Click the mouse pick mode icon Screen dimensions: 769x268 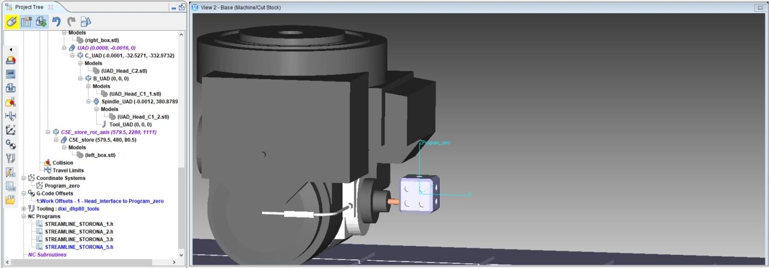pos(11,22)
